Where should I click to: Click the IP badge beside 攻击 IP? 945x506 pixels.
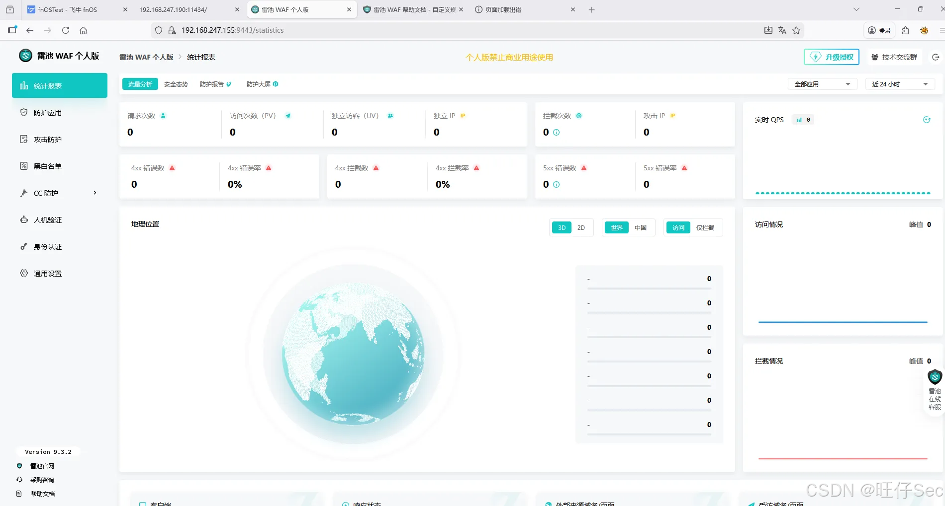pyautogui.click(x=672, y=116)
